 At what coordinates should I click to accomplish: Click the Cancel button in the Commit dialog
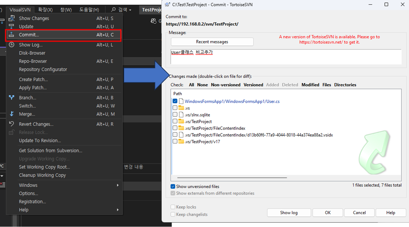(x=359, y=213)
